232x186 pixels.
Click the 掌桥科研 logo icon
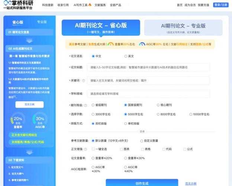coord(7,2)
